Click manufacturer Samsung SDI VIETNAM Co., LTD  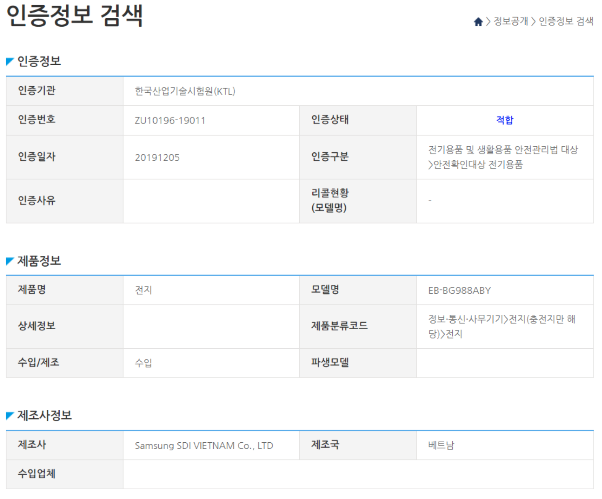[204, 446]
